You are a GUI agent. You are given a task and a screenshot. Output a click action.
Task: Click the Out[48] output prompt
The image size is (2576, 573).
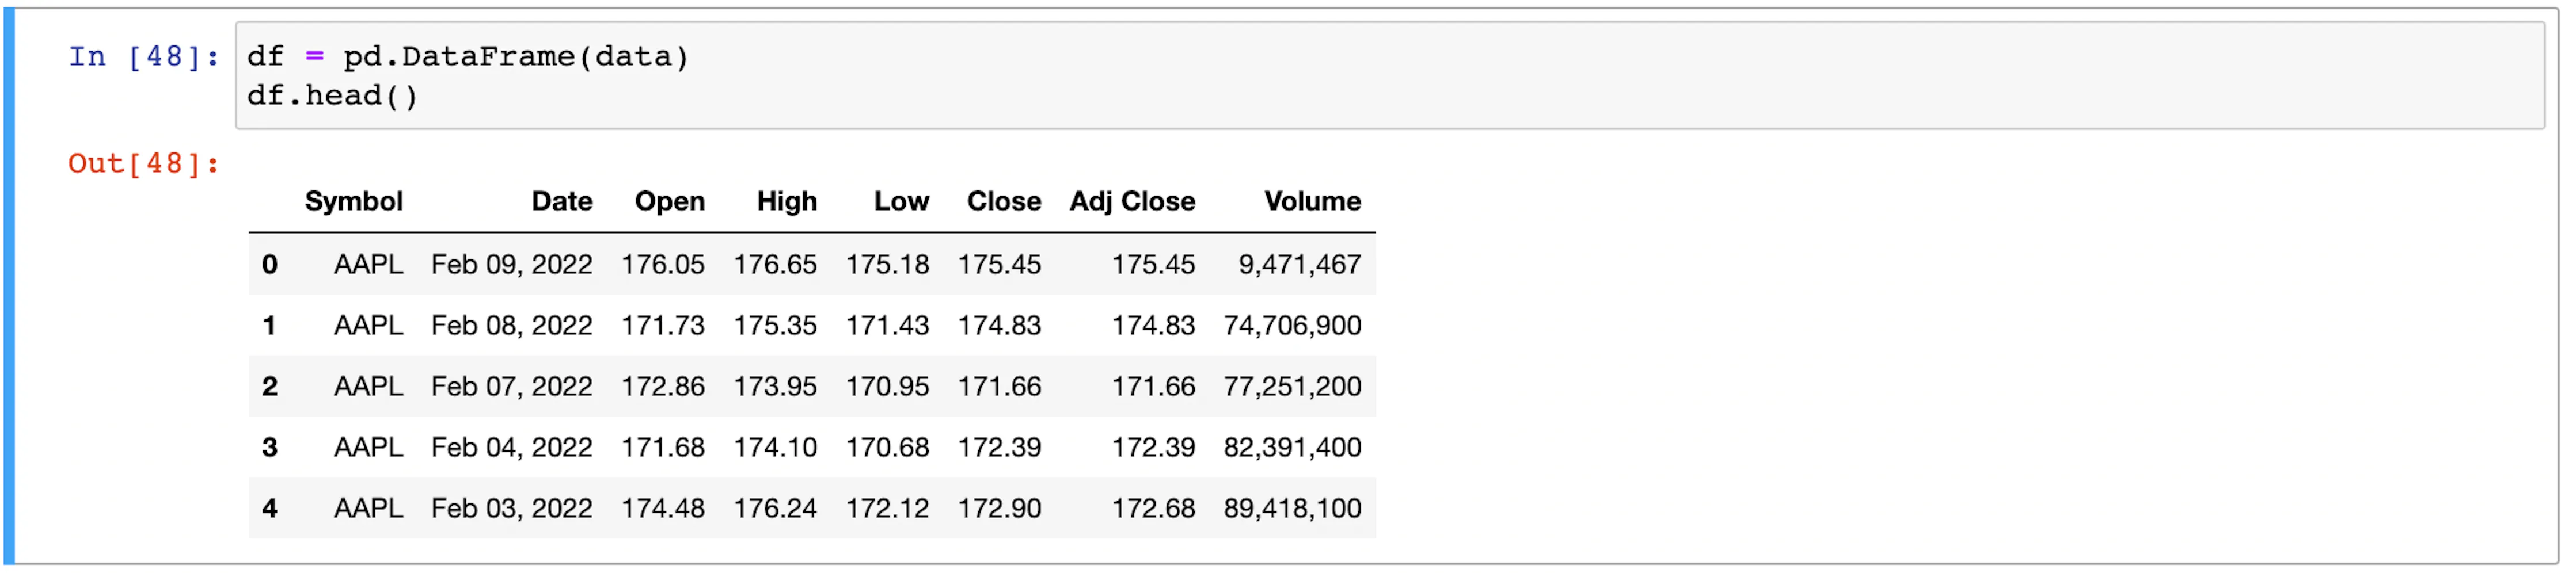click(x=143, y=163)
